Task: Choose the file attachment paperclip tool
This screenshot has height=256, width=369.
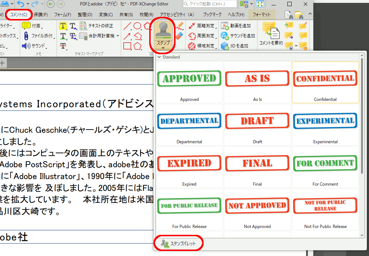Action: coord(38,36)
